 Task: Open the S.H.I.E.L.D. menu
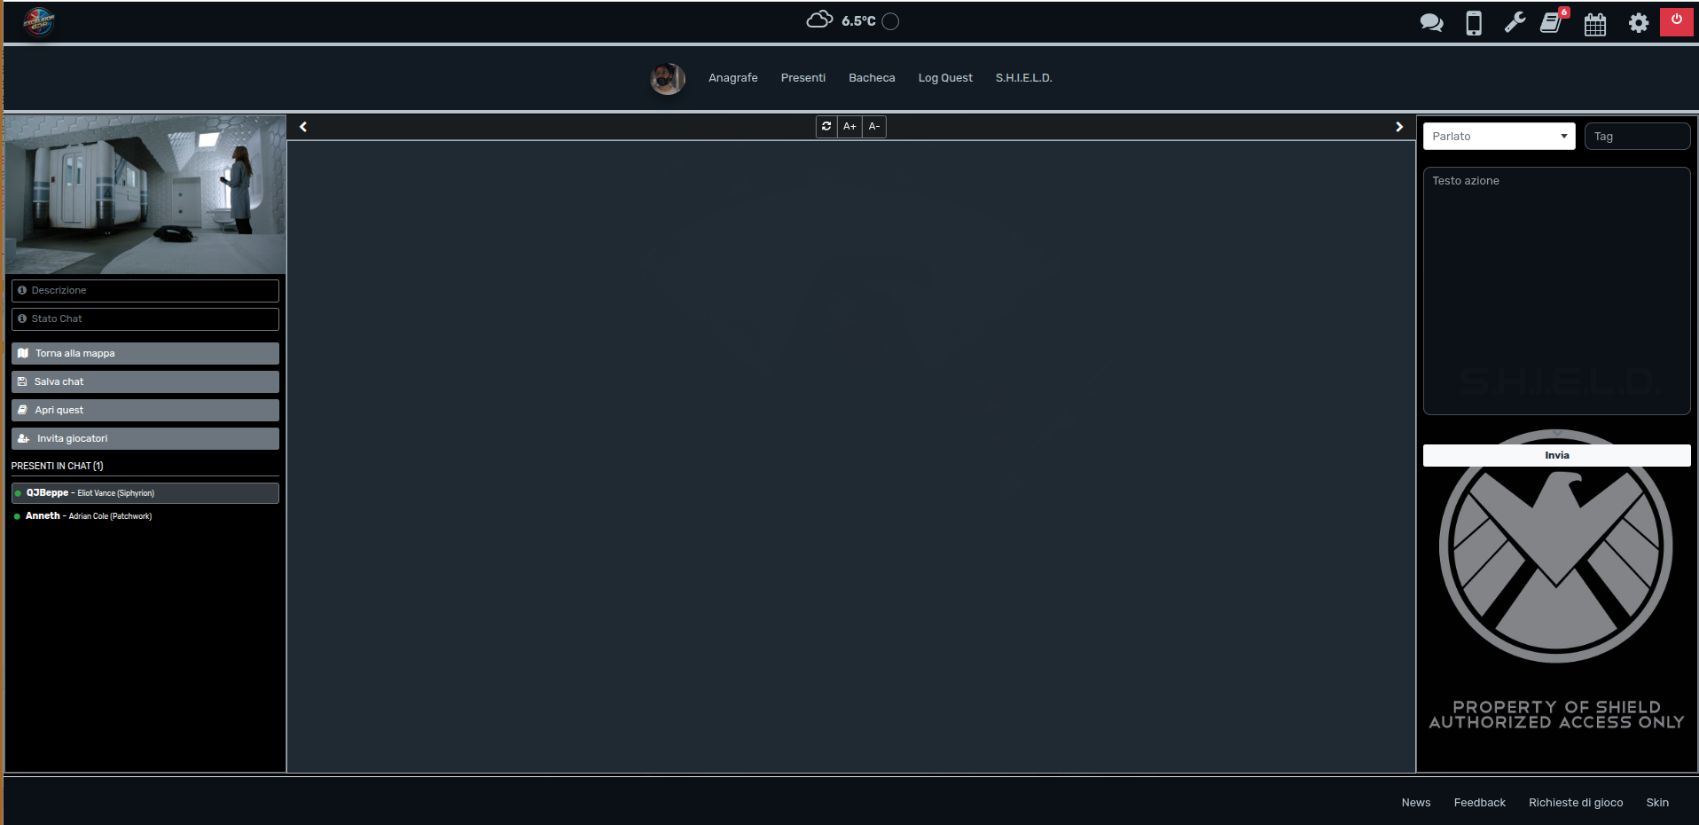1024,78
